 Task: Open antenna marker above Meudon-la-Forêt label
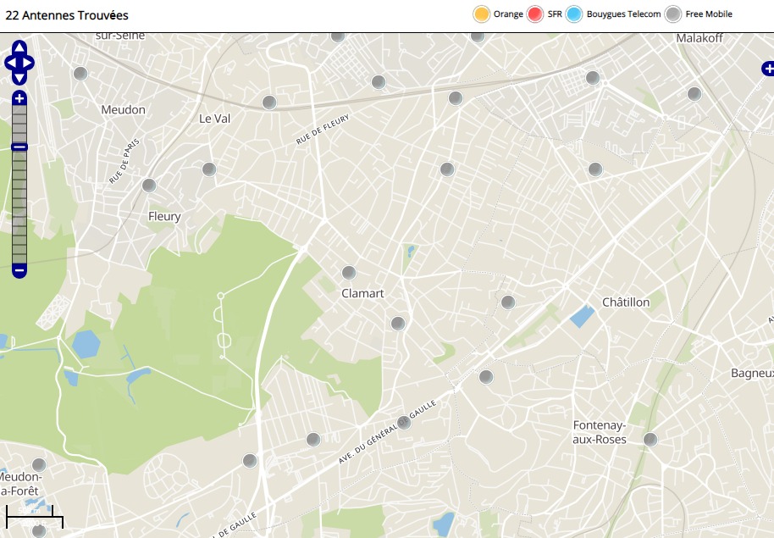39,464
